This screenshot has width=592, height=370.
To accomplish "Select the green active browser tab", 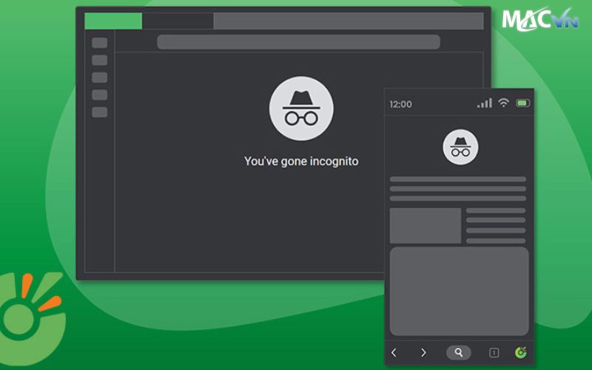I will point(113,21).
